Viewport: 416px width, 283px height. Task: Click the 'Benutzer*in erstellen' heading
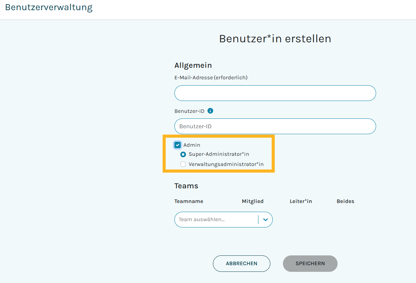click(x=275, y=39)
